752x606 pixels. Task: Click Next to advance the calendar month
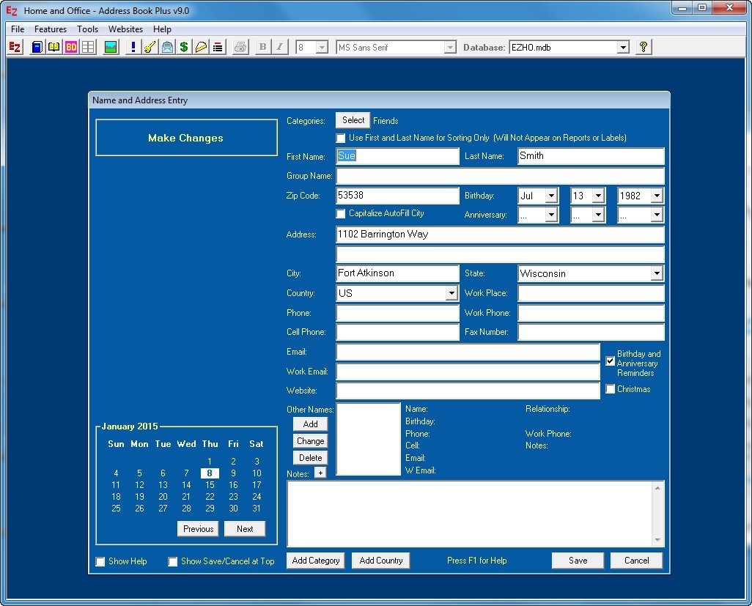(245, 528)
